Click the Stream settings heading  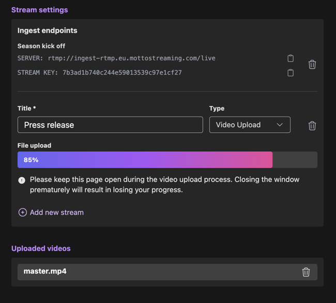pos(40,10)
